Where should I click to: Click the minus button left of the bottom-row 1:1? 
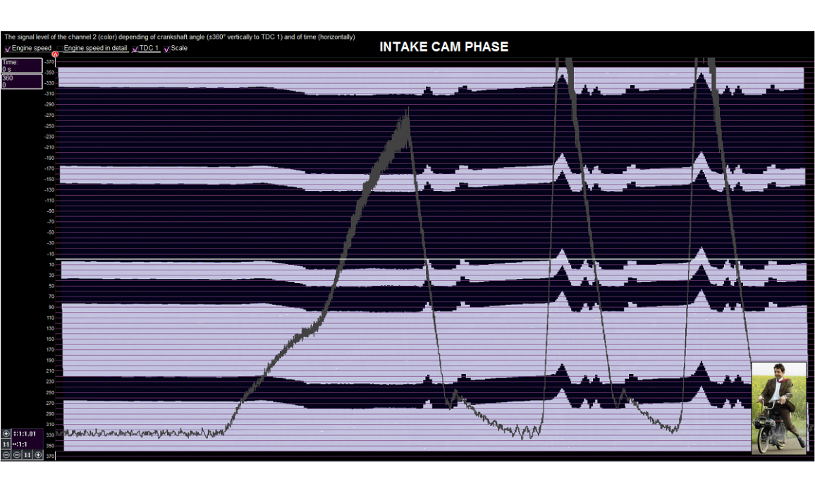click(x=17, y=455)
